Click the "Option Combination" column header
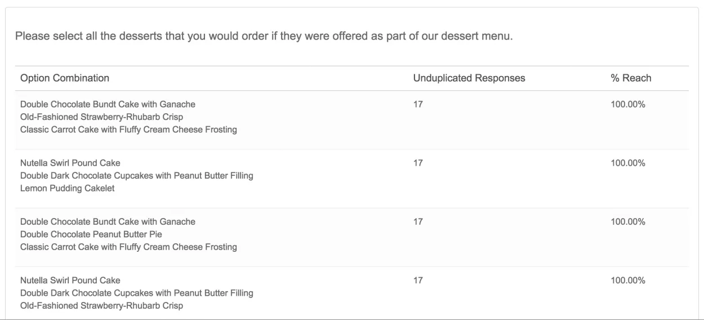This screenshot has height=320, width=704. click(65, 78)
